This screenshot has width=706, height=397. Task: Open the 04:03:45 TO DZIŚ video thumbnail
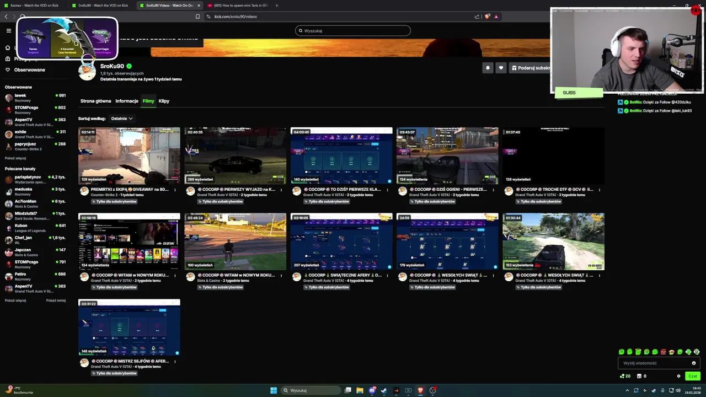point(341,155)
